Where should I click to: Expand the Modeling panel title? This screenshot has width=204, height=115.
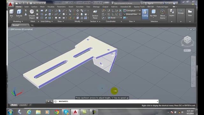pos(18,21)
